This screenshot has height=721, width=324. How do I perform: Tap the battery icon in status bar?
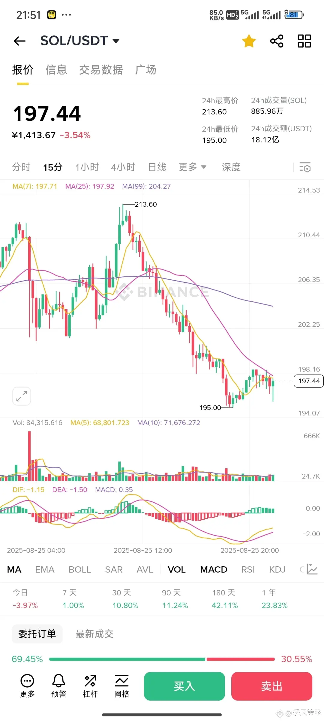294,15
